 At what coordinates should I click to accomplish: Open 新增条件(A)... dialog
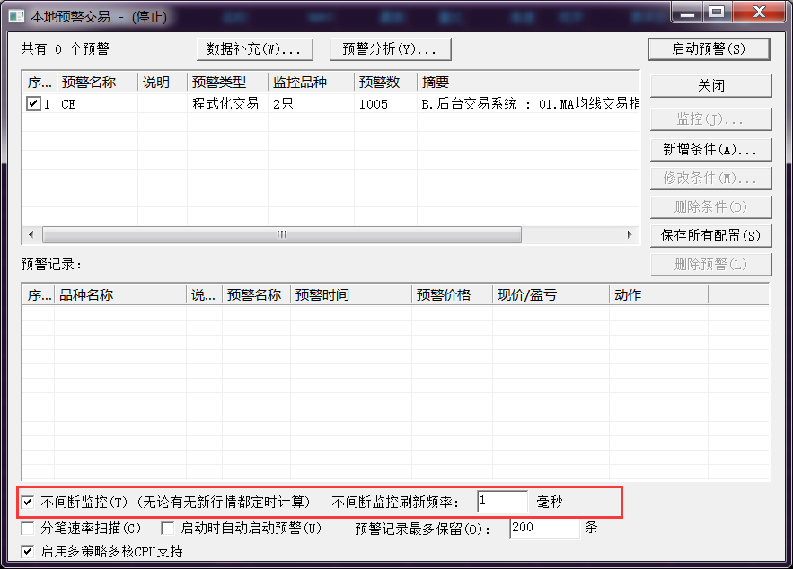(x=710, y=149)
